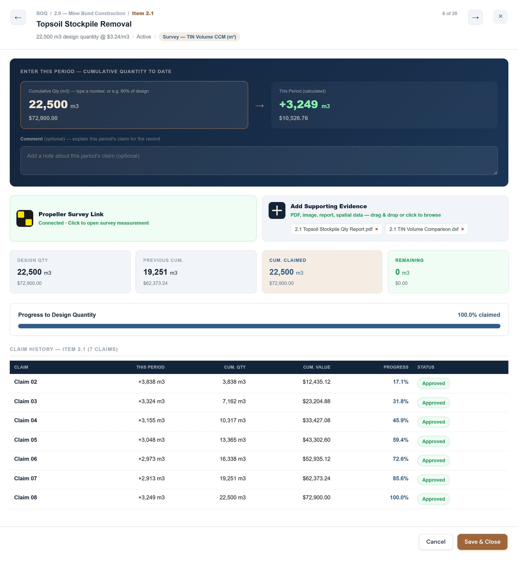Select the Claim 05 history row

[x=259, y=440]
